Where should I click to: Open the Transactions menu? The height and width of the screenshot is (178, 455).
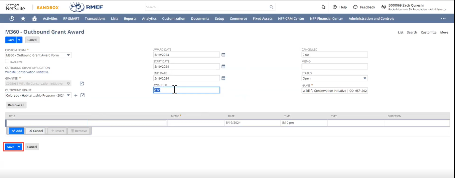click(x=95, y=19)
